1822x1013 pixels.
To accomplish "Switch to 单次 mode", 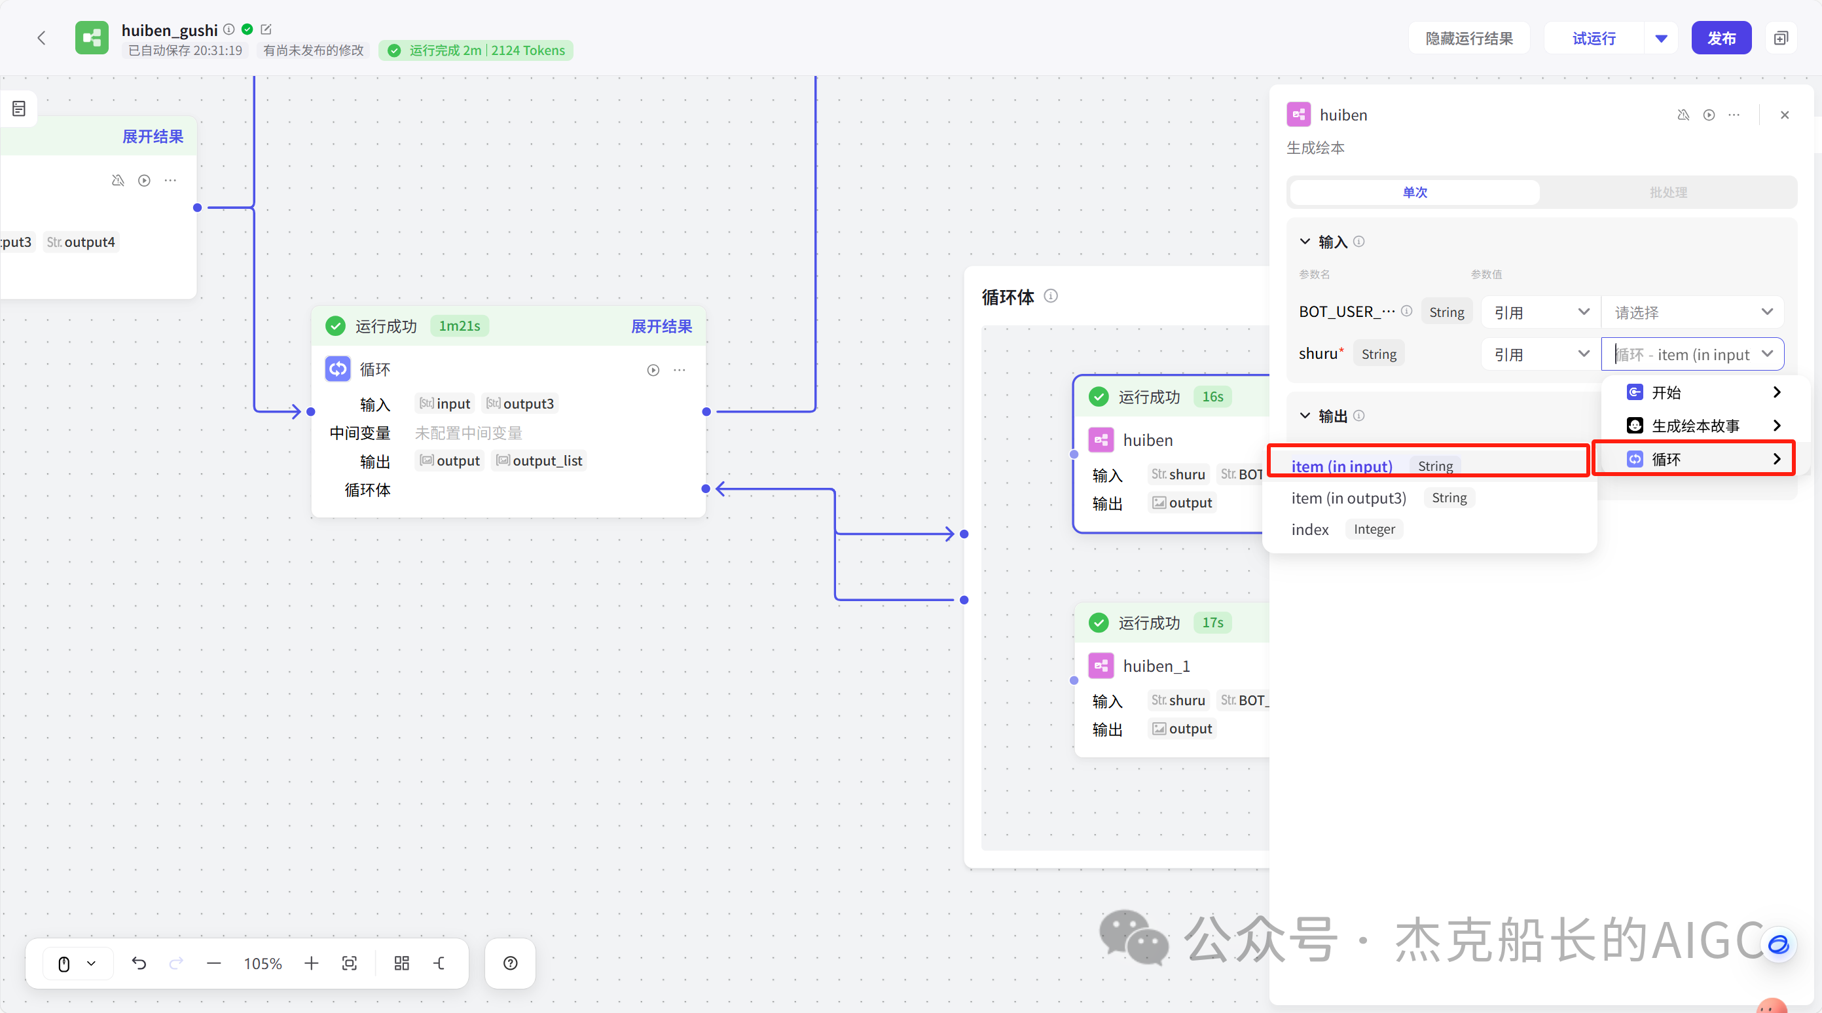I will point(1415,193).
